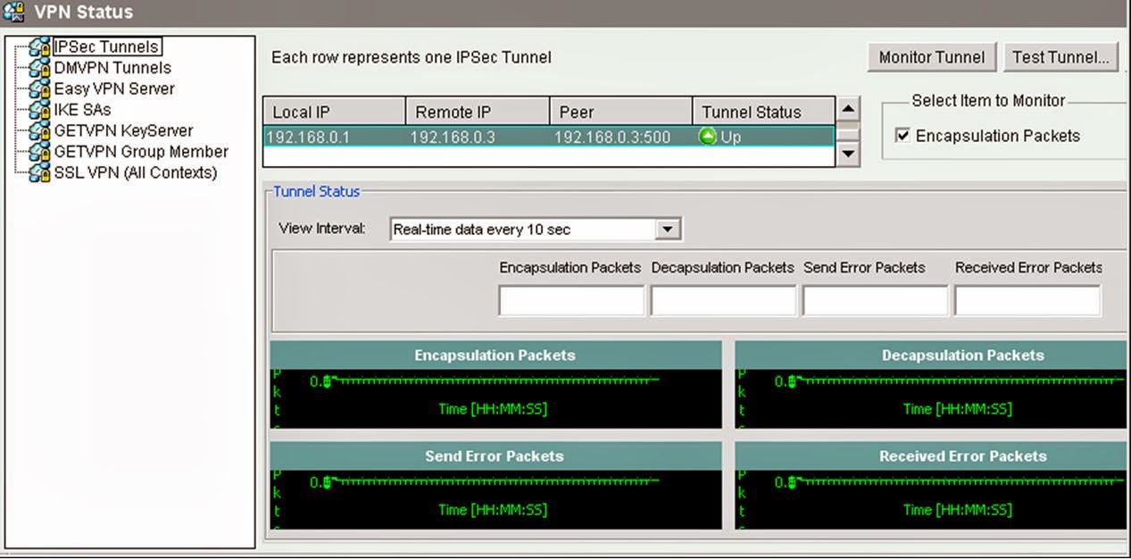Select Easy VPN Server entry
The width and height of the screenshot is (1131, 560).
(x=114, y=89)
